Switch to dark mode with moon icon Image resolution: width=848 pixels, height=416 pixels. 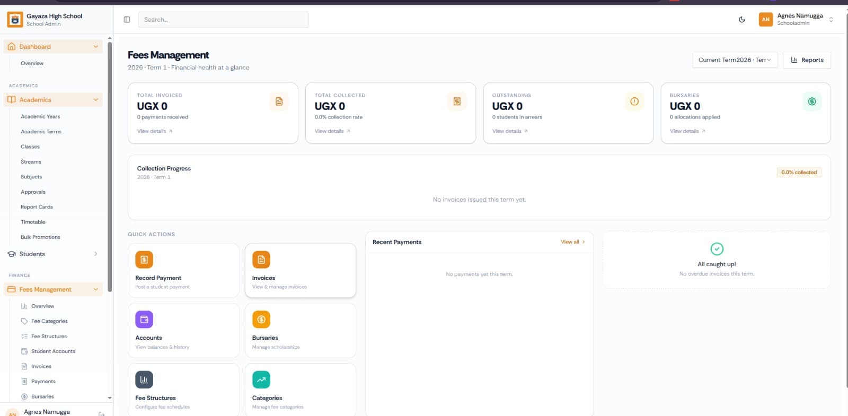pyautogui.click(x=742, y=20)
